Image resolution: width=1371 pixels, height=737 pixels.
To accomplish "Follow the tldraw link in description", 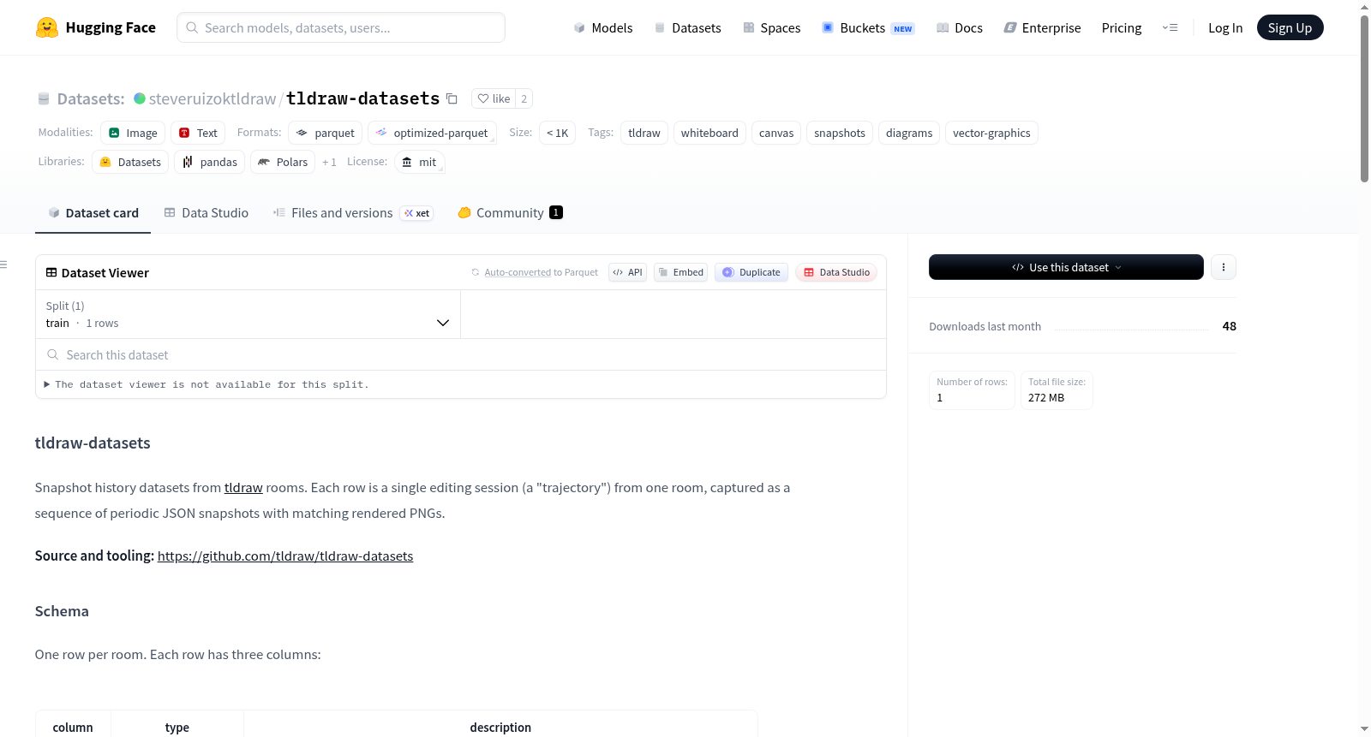I will [243, 487].
